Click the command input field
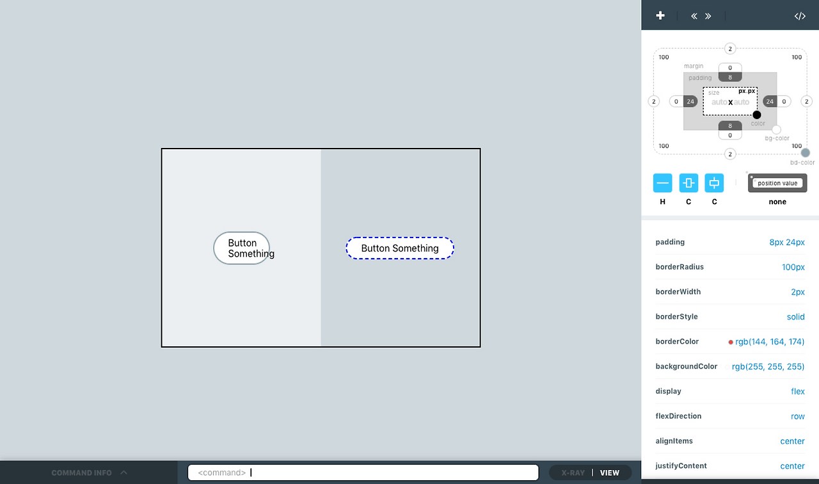Viewport: 819px width, 484px height. 363,472
